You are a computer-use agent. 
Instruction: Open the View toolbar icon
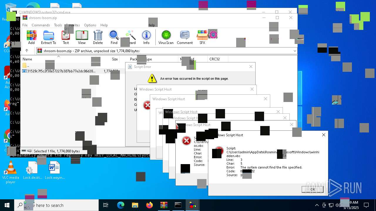point(82,37)
